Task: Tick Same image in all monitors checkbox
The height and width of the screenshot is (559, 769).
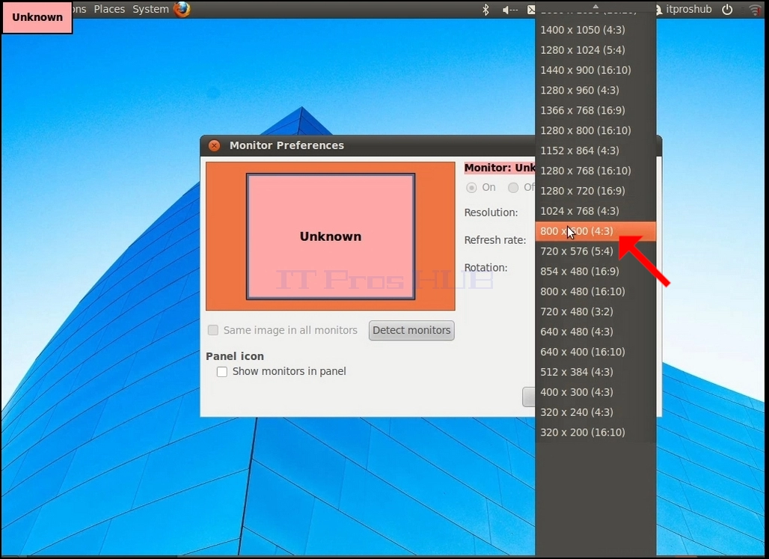Action: pos(213,330)
